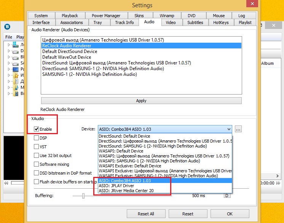Check Flush device buffers on startup

point(37,182)
